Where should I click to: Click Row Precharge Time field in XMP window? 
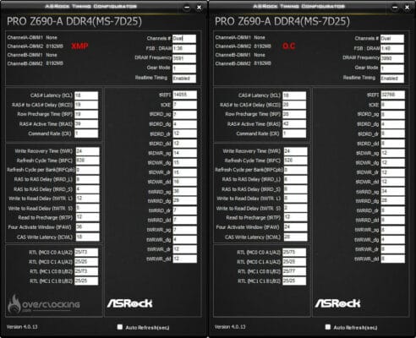coord(86,114)
